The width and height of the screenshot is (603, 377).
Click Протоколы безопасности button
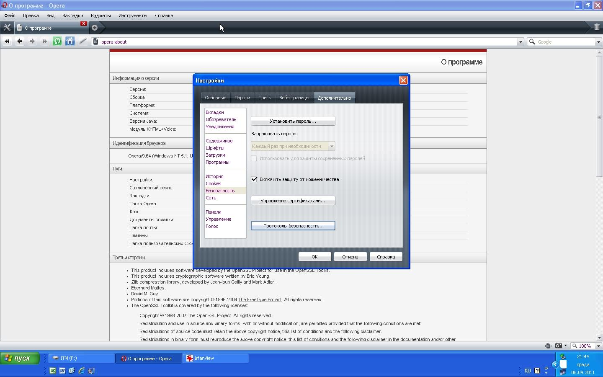point(293,226)
